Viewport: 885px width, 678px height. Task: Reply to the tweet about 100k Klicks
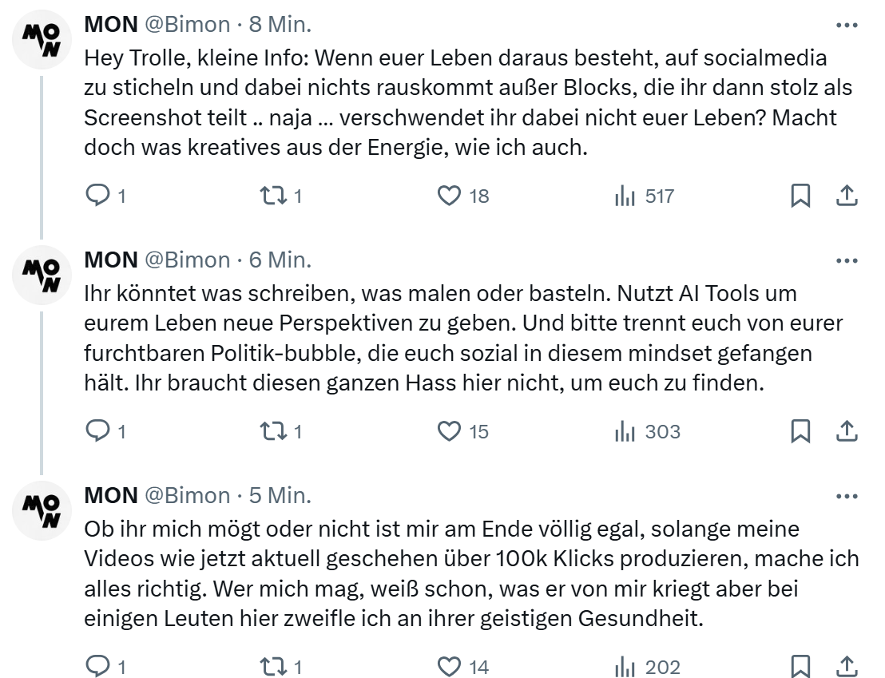97,667
